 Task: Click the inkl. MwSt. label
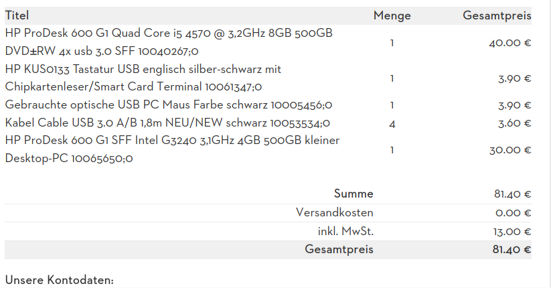click(x=345, y=232)
